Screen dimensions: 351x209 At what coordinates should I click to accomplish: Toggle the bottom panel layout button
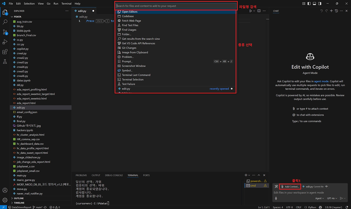[315, 4]
